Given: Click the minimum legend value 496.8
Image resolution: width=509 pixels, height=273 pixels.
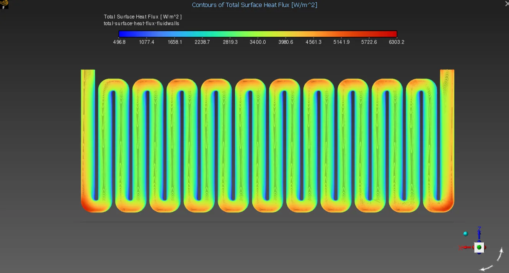Looking at the screenshot, I should pos(119,42).
